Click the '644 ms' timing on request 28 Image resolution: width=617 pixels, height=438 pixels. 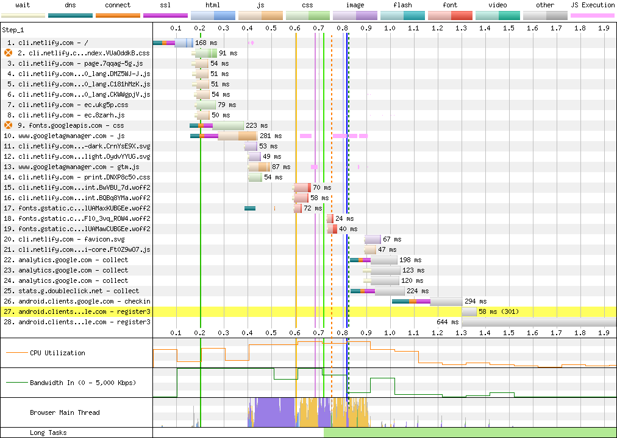(x=448, y=322)
